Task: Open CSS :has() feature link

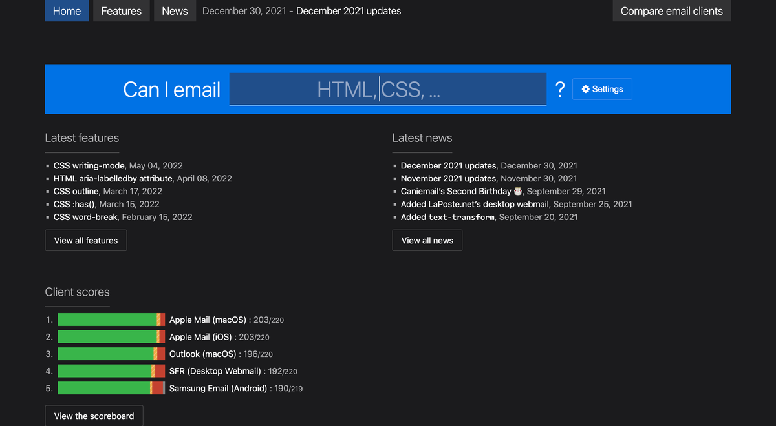Action: (x=74, y=205)
